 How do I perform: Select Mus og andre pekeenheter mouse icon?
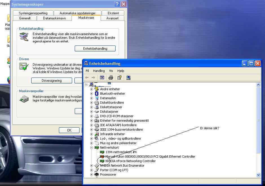pyautogui.click(x=96, y=143)
